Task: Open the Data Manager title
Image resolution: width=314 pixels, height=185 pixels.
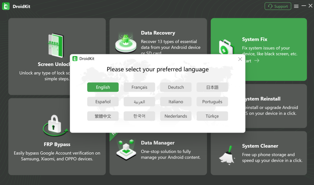Action: click(x=157, y=143)
